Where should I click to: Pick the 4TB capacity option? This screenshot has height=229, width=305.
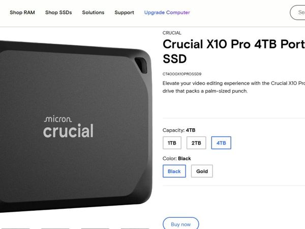tap(221, 143)
